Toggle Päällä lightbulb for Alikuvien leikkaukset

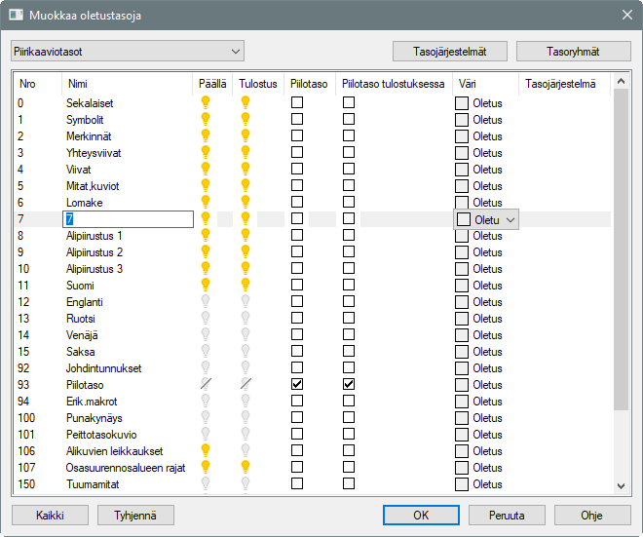coord(206,450)
